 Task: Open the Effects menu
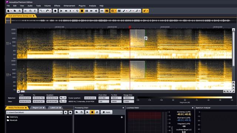point(57,6)
